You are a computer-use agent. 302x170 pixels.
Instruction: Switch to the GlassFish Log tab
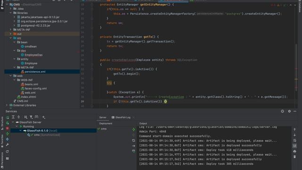coord(121,118)
